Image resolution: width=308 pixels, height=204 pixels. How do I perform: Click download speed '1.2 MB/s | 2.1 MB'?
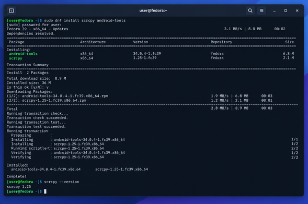pyautogui.click(x=230, y=100)
